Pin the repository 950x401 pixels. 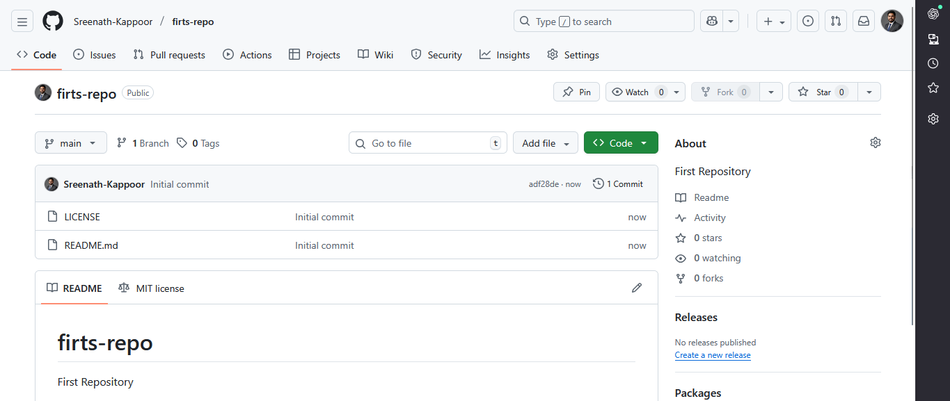pyautogui.click(x=576, y=91)
